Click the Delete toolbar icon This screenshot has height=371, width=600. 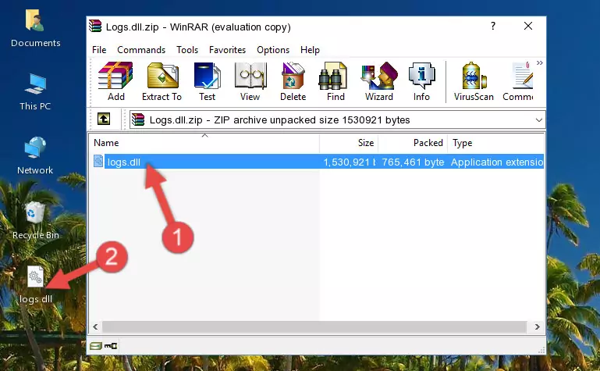293,81
